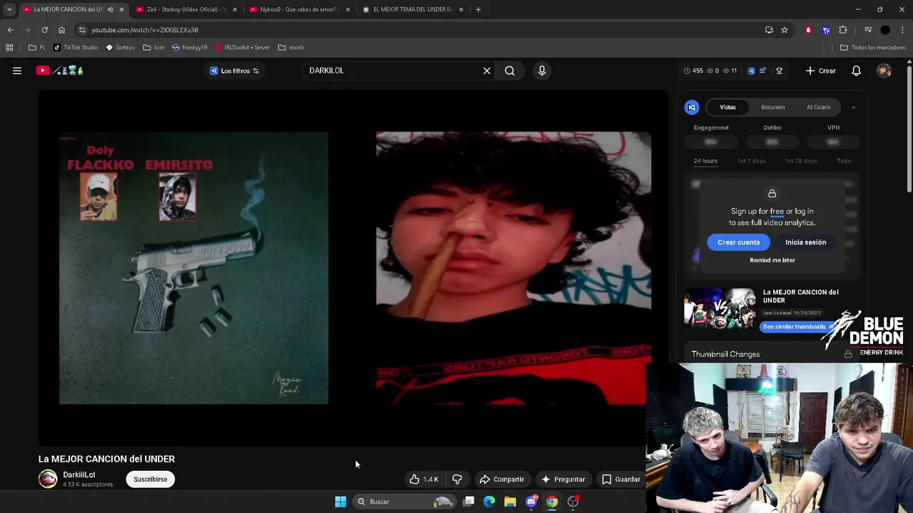Click the Remind me later link
This screenshot has width=913, height=513.
772,260
